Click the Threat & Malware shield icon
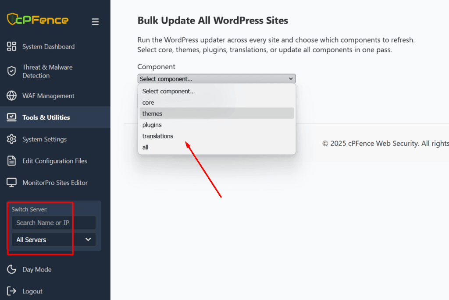The width and height of the screenshot is (449, 300). (12, 71)
